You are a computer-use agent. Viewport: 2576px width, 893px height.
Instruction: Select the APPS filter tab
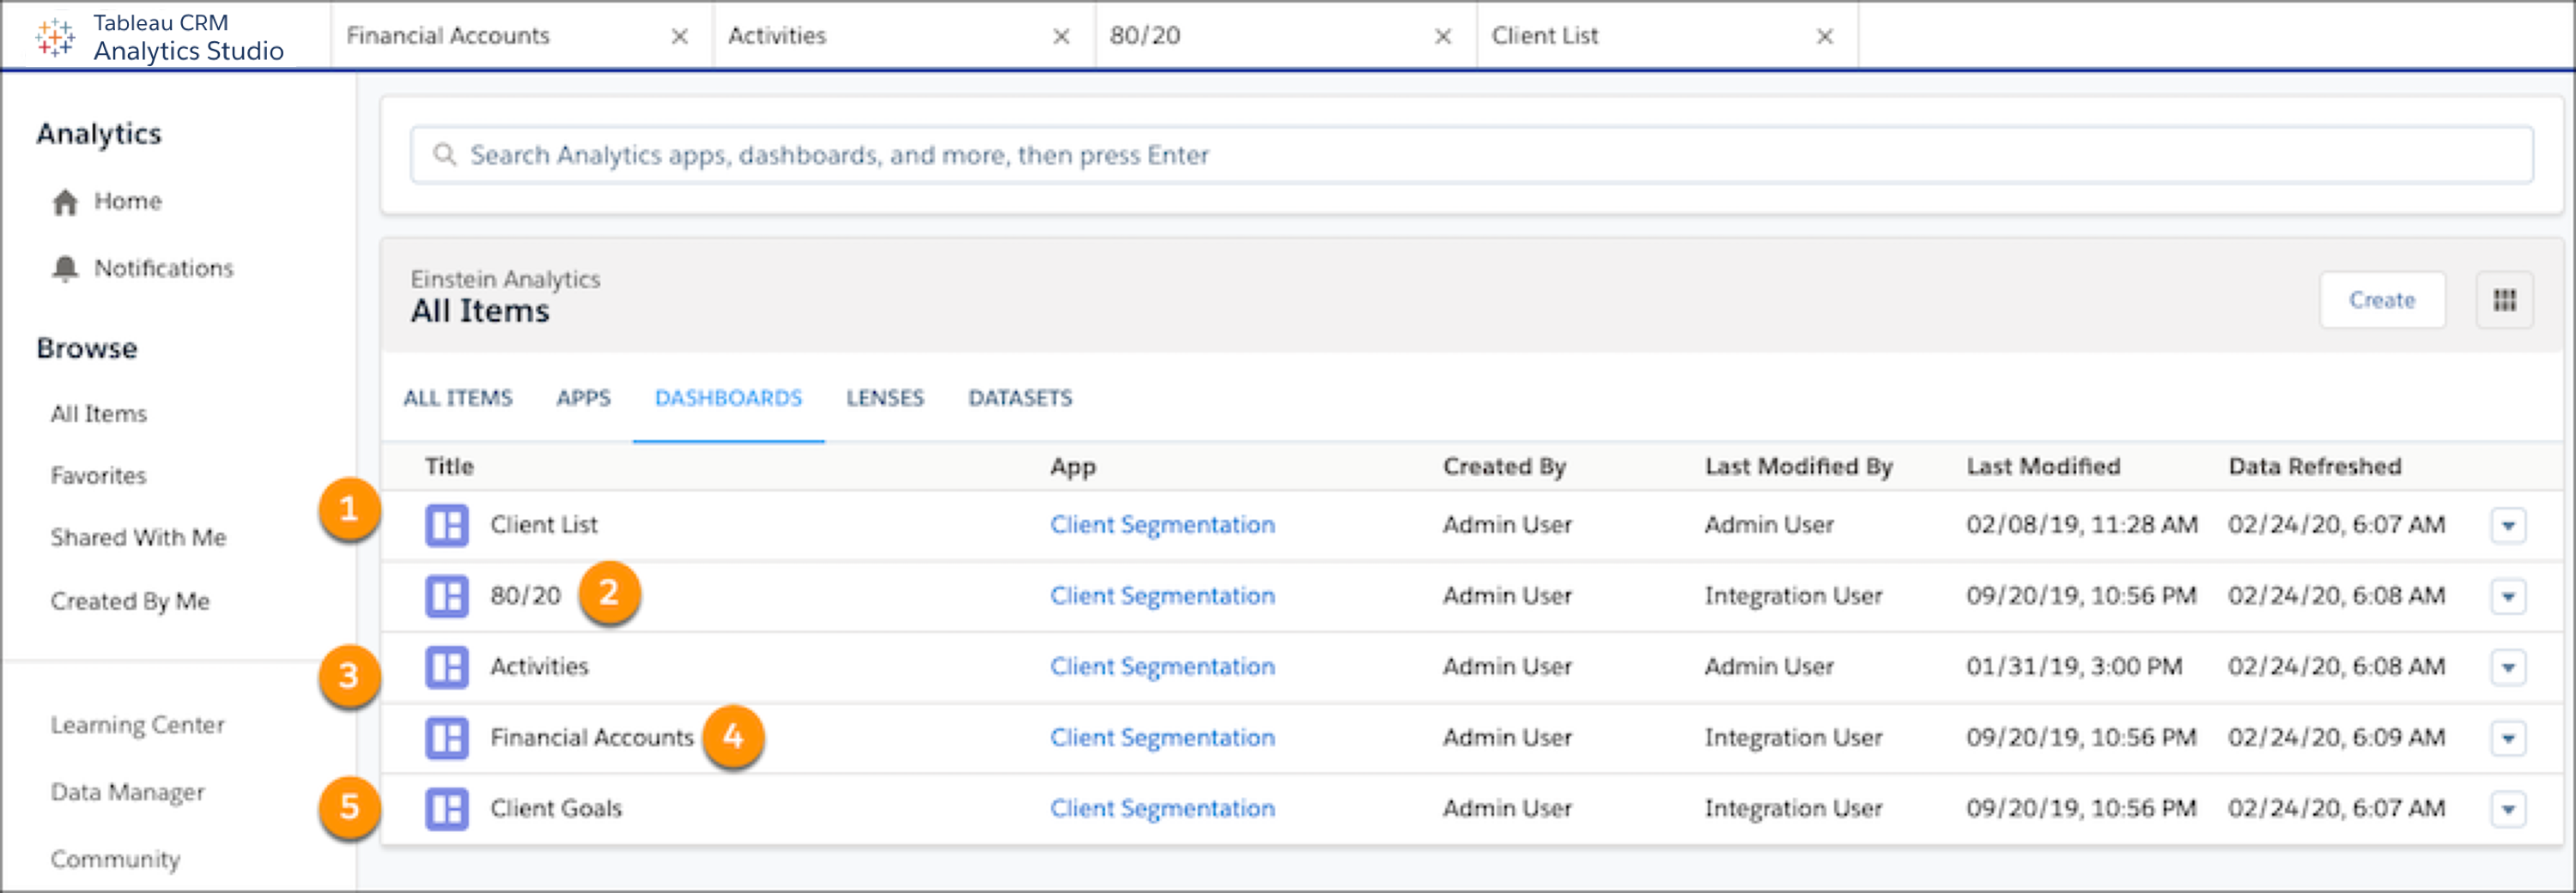pos(583,397)
